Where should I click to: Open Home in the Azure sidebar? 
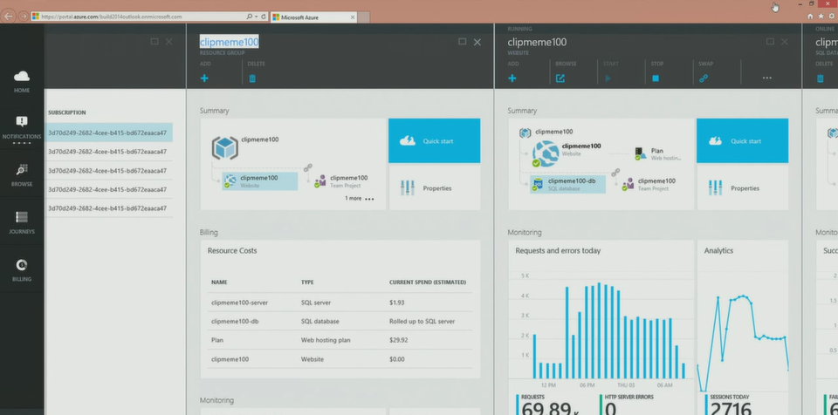(21, 81)
